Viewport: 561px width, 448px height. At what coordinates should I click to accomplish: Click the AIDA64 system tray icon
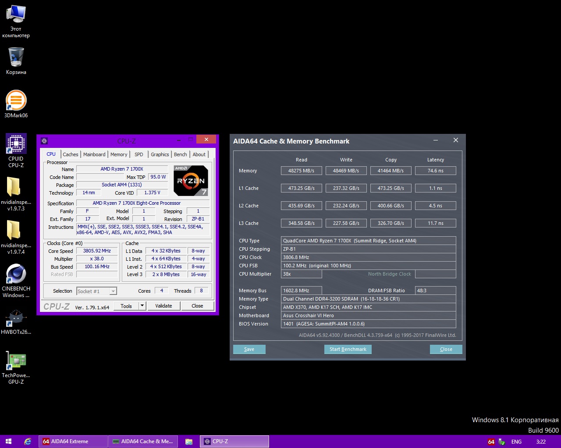pos(491,442)
